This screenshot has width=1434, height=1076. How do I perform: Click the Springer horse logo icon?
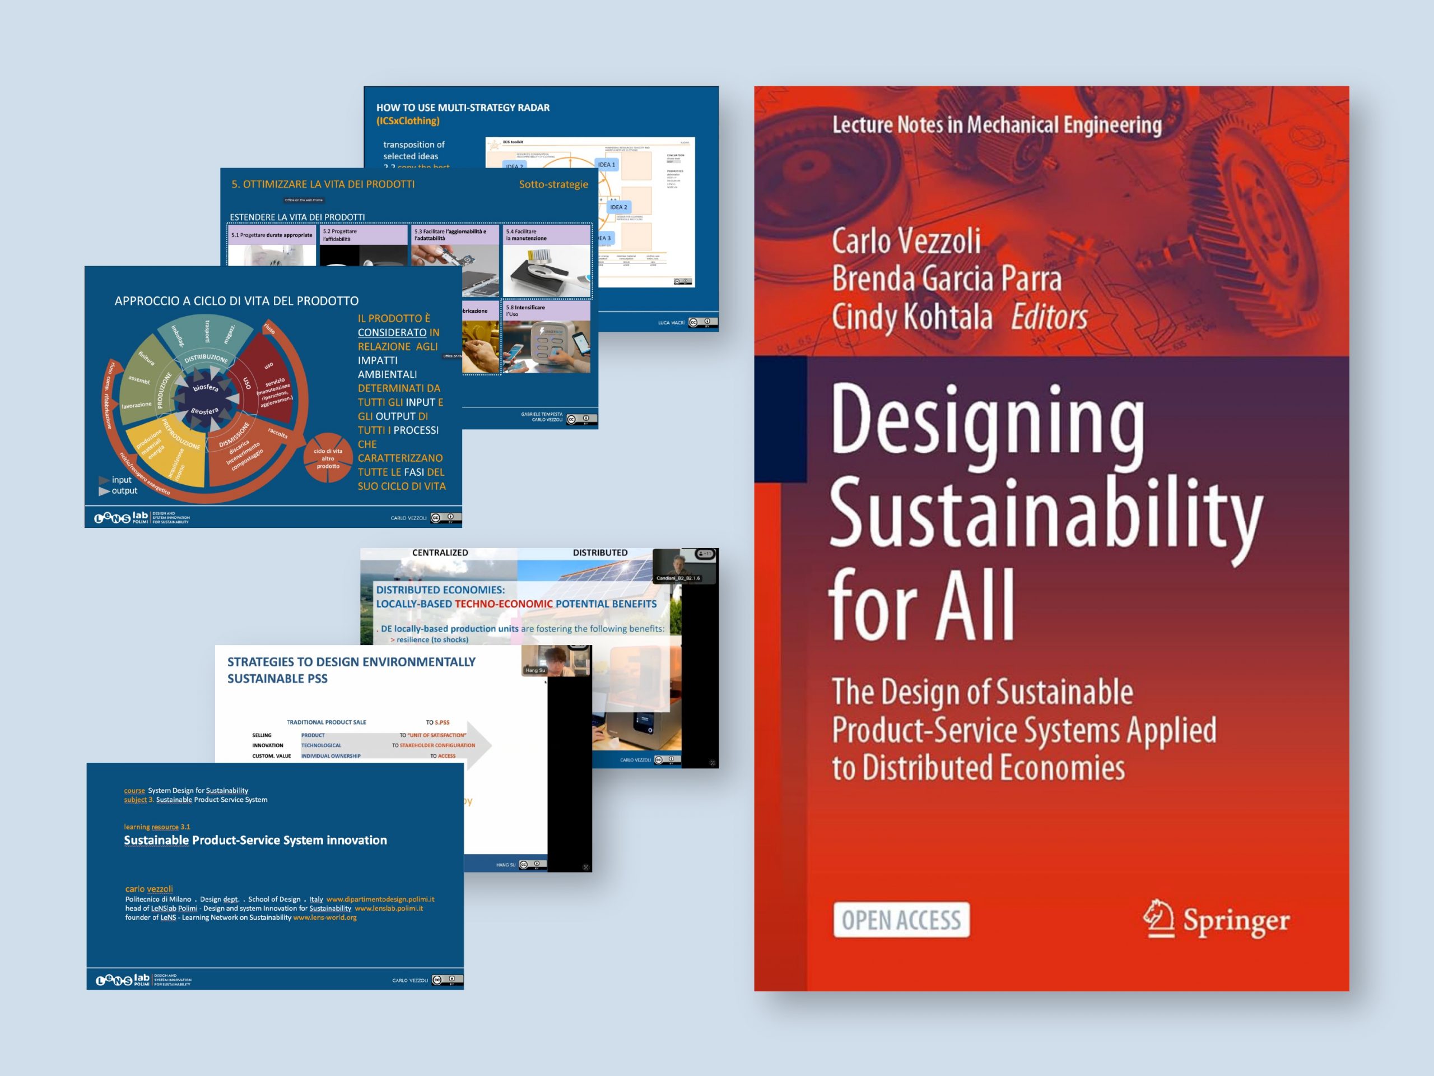tap(1158, 919)
